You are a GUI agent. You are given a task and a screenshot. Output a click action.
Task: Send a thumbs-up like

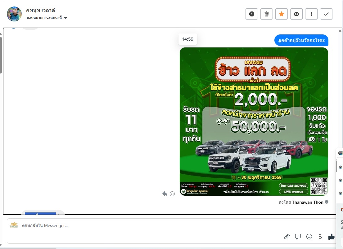click(x=332, y=237)
